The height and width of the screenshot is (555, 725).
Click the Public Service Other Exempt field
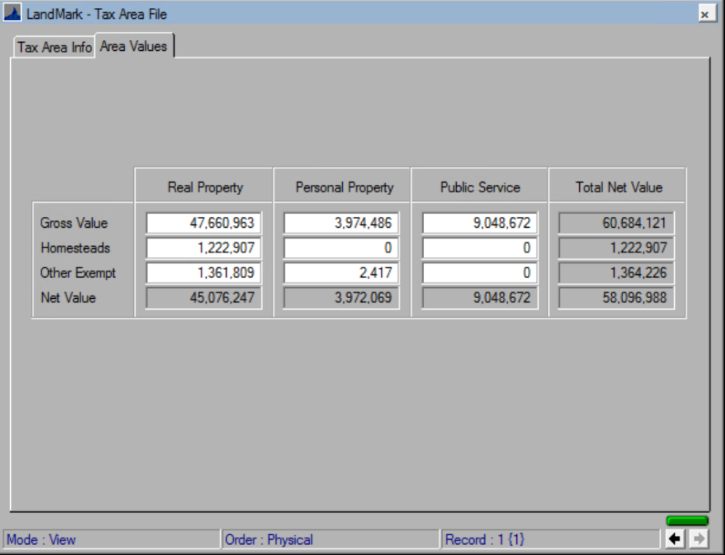click(x=478, y=273)
